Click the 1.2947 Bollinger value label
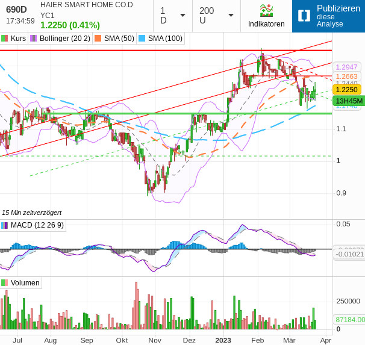This screenshot has height=345, width=365. coord(346,67)
